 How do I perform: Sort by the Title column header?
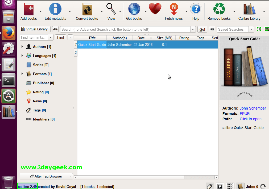click(x=92, y=38)
